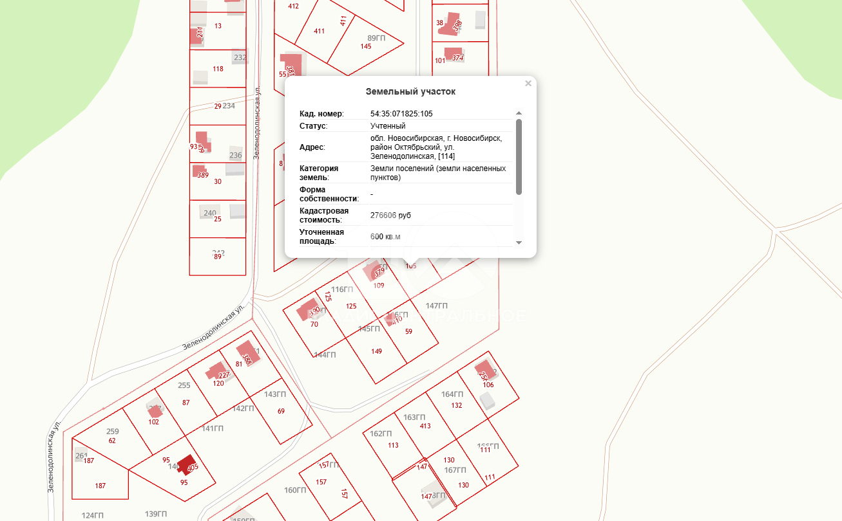Select parcel 69 on the map
This screenshot has width=842, height=521.
(281, 411)
